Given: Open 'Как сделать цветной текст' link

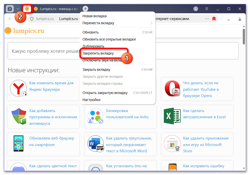Looking at the screenshot, I should pos(53,166).
